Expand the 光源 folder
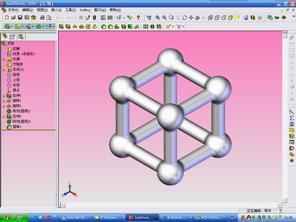This screenshot has width=296, height=222. coord(4,59)
